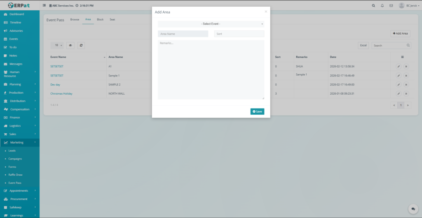
Task: Switch to the Area tab
Action: pos(88,20)
